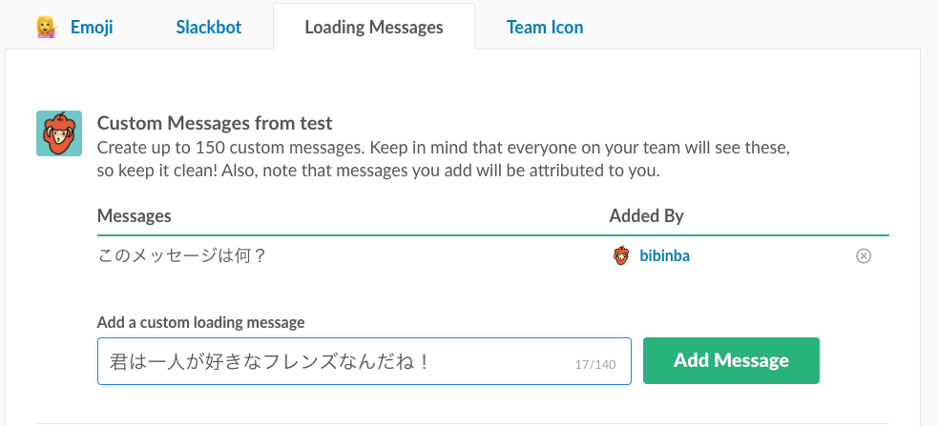Click the Custom Messages from test heading
This screenshot has height=426, width=938.
pyautogui.click(x=215, y=123)
